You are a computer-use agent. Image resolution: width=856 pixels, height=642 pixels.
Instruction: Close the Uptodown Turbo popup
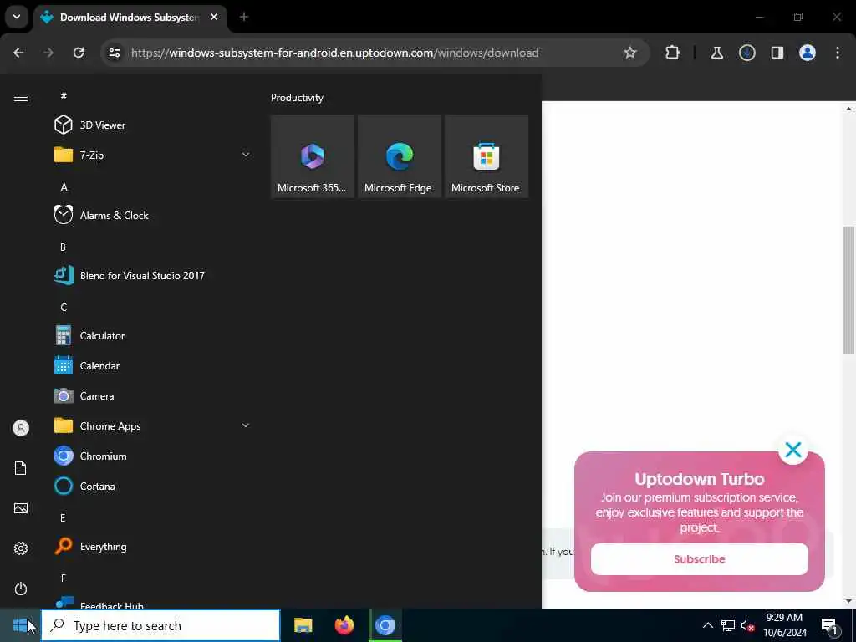pyautogui.click(x=792, y=450)
